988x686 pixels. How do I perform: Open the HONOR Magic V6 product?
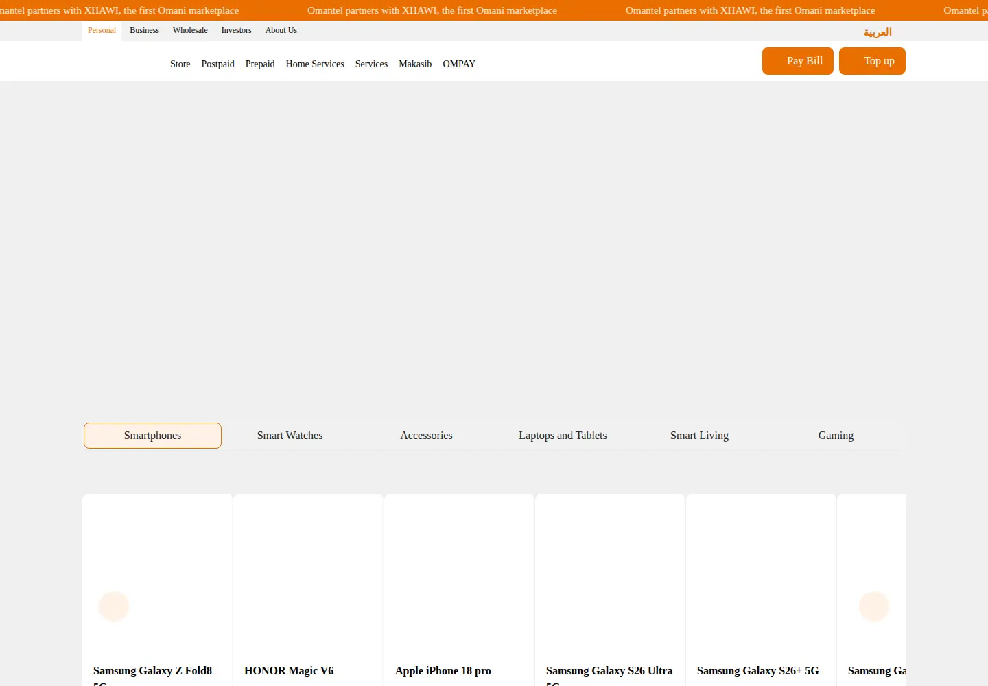pos(289,671)
